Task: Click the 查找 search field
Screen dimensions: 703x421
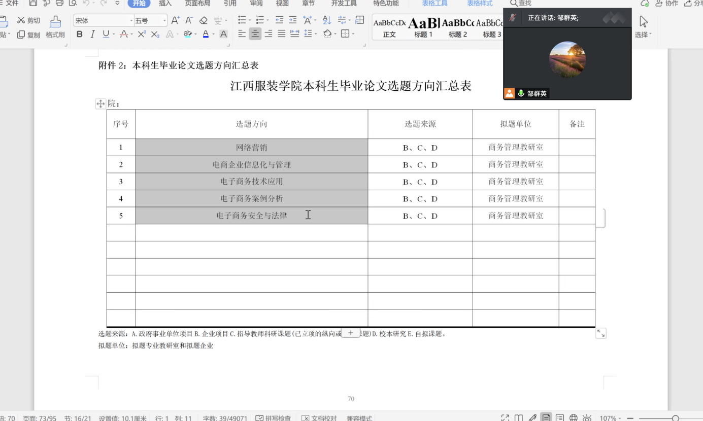Action: click(521, 3)
